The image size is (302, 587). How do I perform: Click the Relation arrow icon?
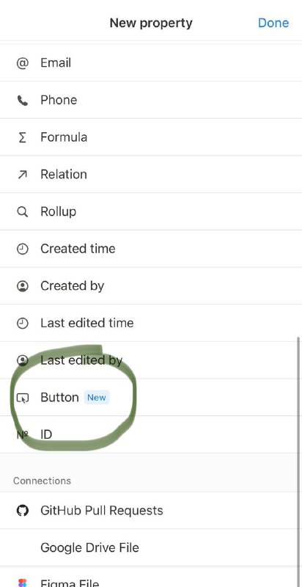pyautogui.click(x=23, y=175)
